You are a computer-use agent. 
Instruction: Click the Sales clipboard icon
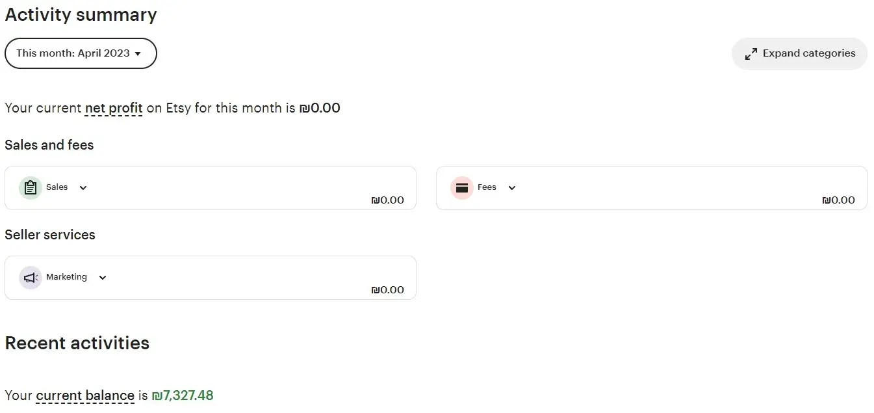coord(30,188)
